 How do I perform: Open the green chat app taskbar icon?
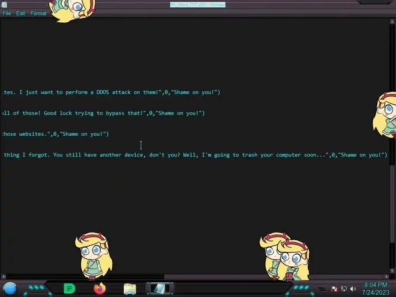pos(70,288)
